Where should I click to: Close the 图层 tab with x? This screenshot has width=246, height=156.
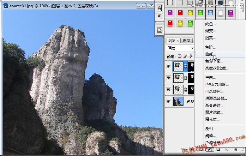[177, 41]
